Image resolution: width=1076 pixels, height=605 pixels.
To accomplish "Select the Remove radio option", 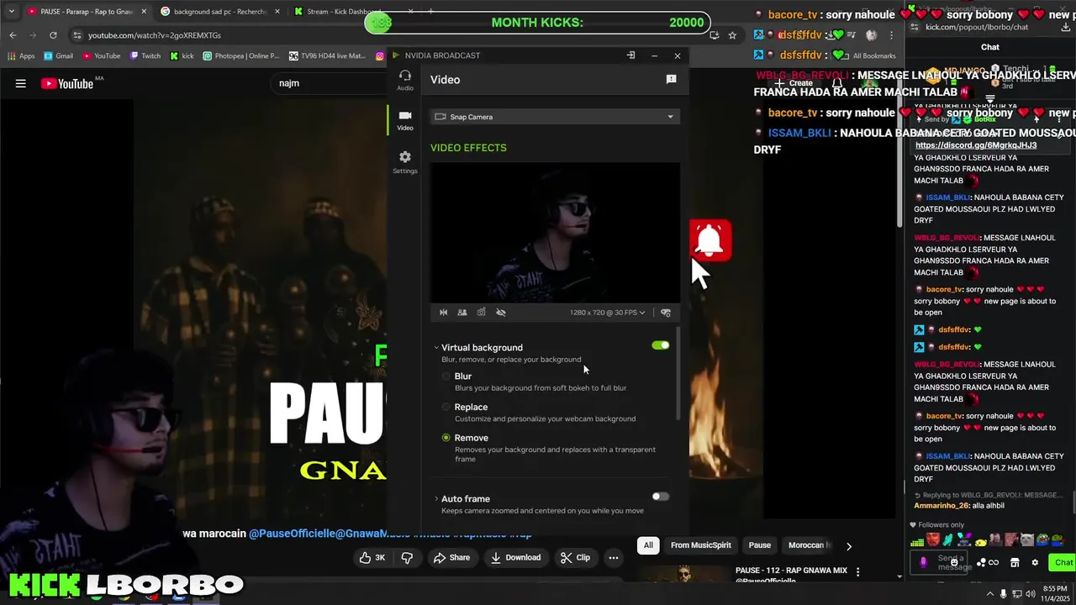I will click(446, 438).
